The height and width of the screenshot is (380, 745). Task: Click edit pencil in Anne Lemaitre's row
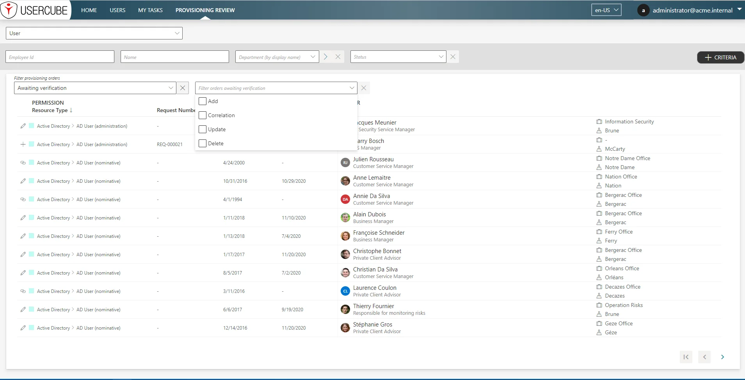pyautogui.click(x=23, y=181)
